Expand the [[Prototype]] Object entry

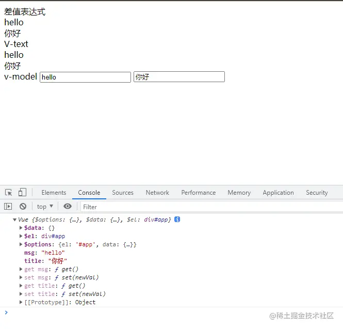pyautogui.click(x=21, y=302)
